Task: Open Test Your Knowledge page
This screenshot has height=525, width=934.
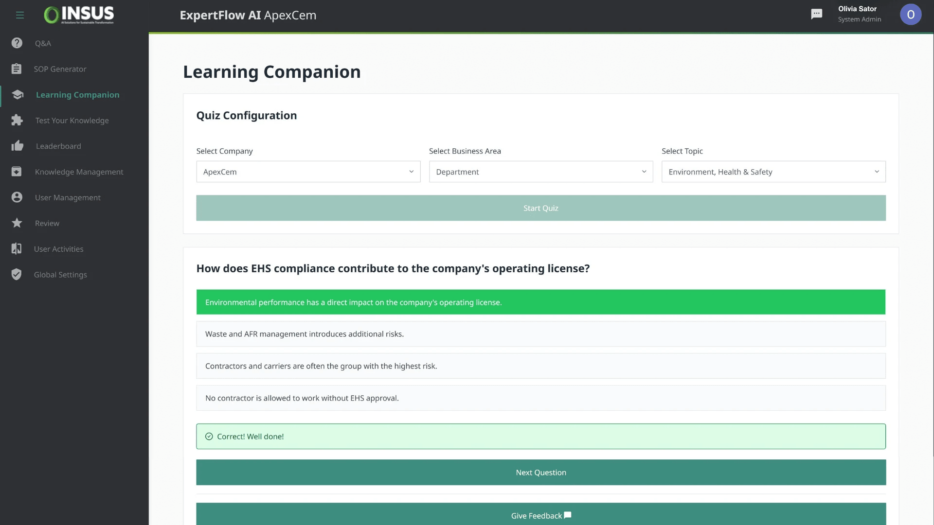Action: click(x=72, y=121)
